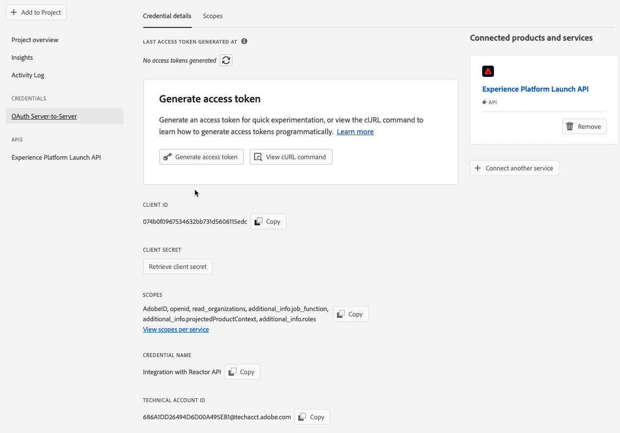Open the Learn more link
Image resolution: width=620 pixels, height=433 pixels.
[x=355, y=132]
